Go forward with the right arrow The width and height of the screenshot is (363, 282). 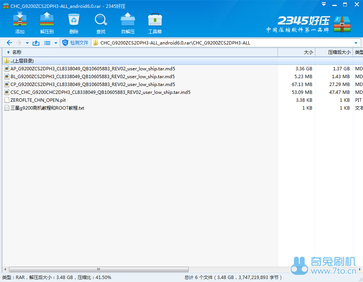[x=19, y=43]
